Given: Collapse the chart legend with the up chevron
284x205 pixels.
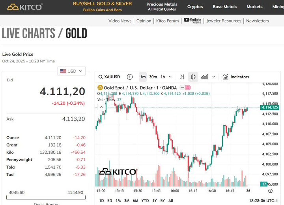Looking at the screenshot, I should 101,107.
